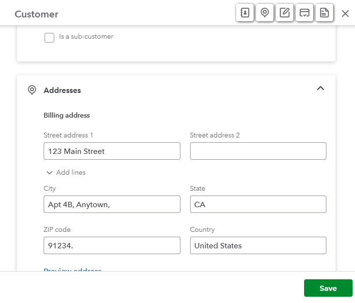Jump to contact info section icon

[x=245, y=13]
